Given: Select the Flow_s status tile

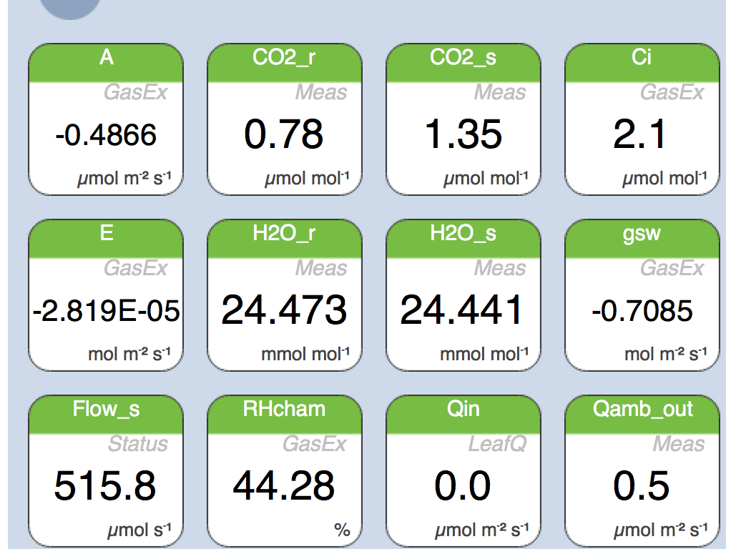Looking at the screenshot, I should click(x=106, y=471).
